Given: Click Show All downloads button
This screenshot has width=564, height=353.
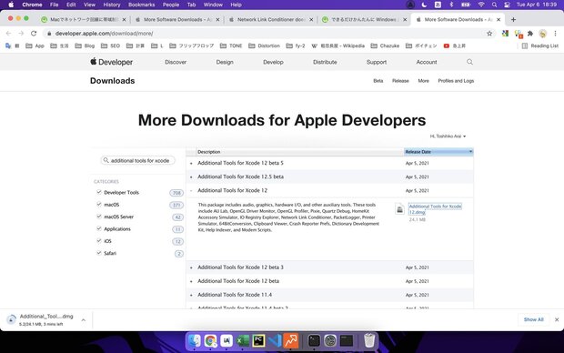Looking at the screenshot, I should (x=533, y=319).
